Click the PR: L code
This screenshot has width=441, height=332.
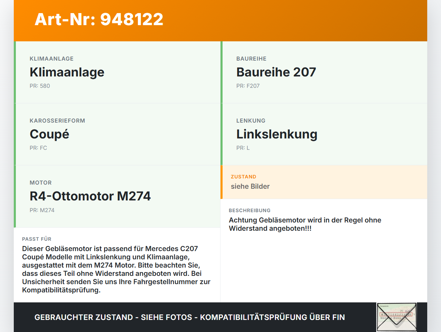243,148
